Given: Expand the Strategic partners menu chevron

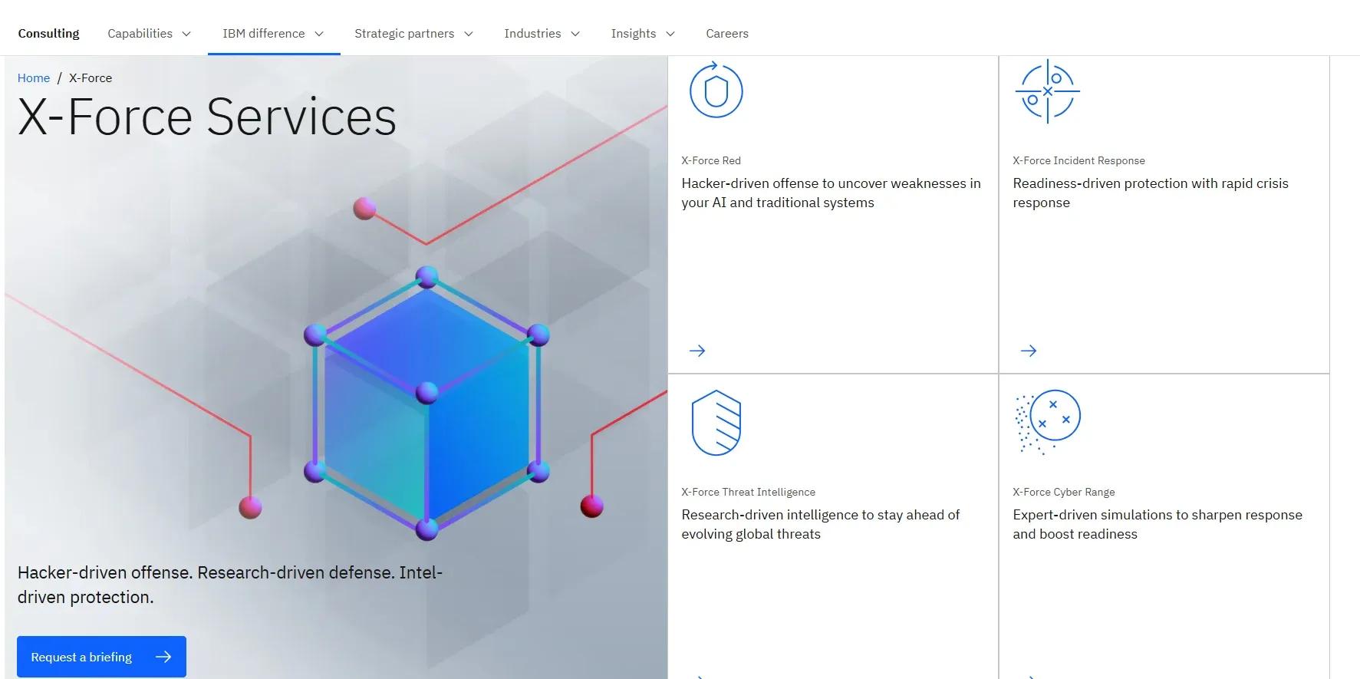Looking at the screenshot, I should [x=469, y=34].
